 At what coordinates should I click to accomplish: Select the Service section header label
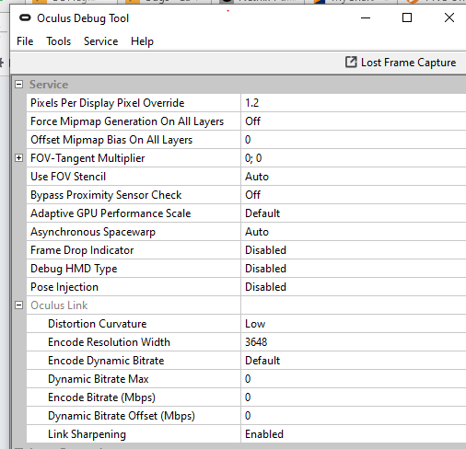click(49, 85)
